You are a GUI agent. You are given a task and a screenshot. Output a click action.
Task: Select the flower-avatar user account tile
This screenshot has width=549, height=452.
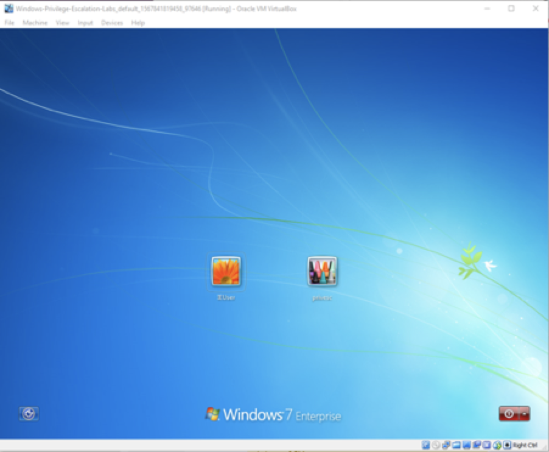coord(226,271)
